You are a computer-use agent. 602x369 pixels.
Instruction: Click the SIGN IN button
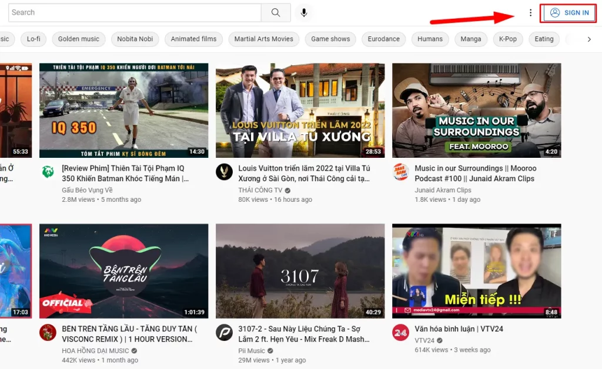point(568,13)
